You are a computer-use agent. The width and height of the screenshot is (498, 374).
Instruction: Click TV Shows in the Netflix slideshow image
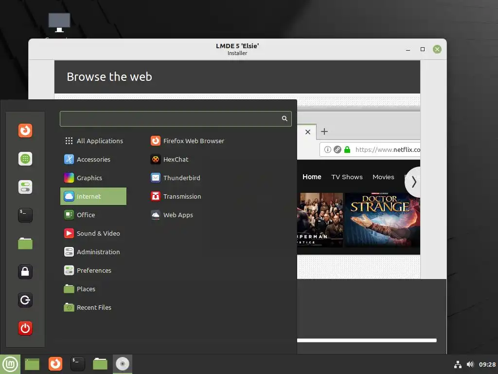coord(347,177)
